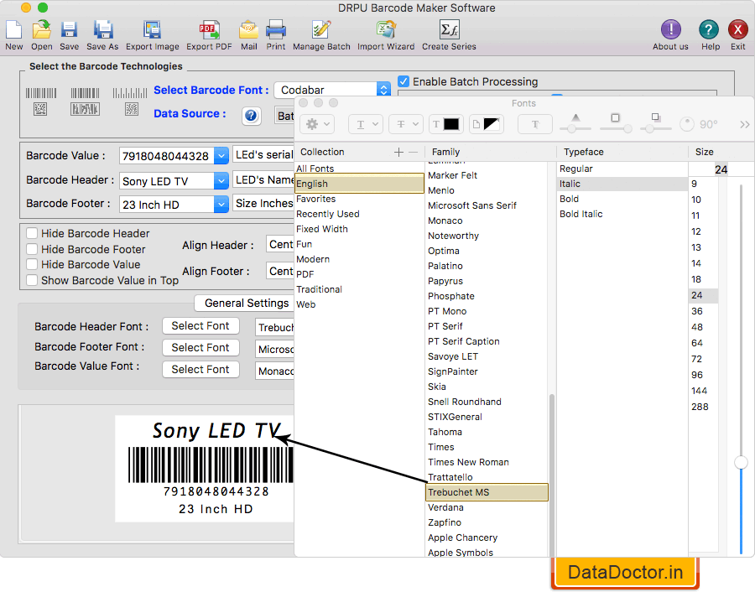Select the Favorites font collection

tap(316, 199)
